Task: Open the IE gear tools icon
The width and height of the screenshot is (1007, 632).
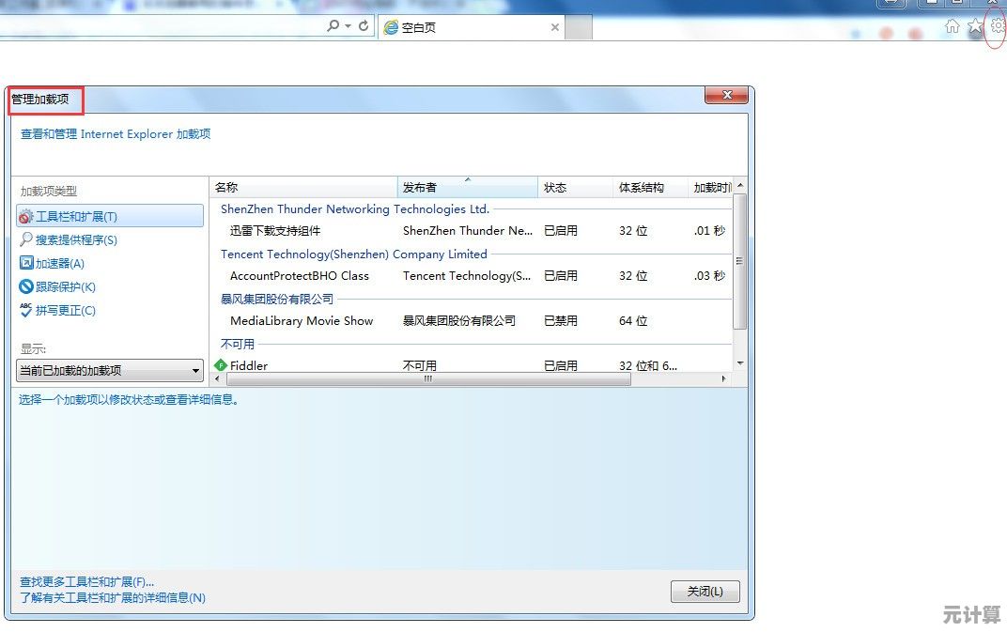Action: [998, 25]
